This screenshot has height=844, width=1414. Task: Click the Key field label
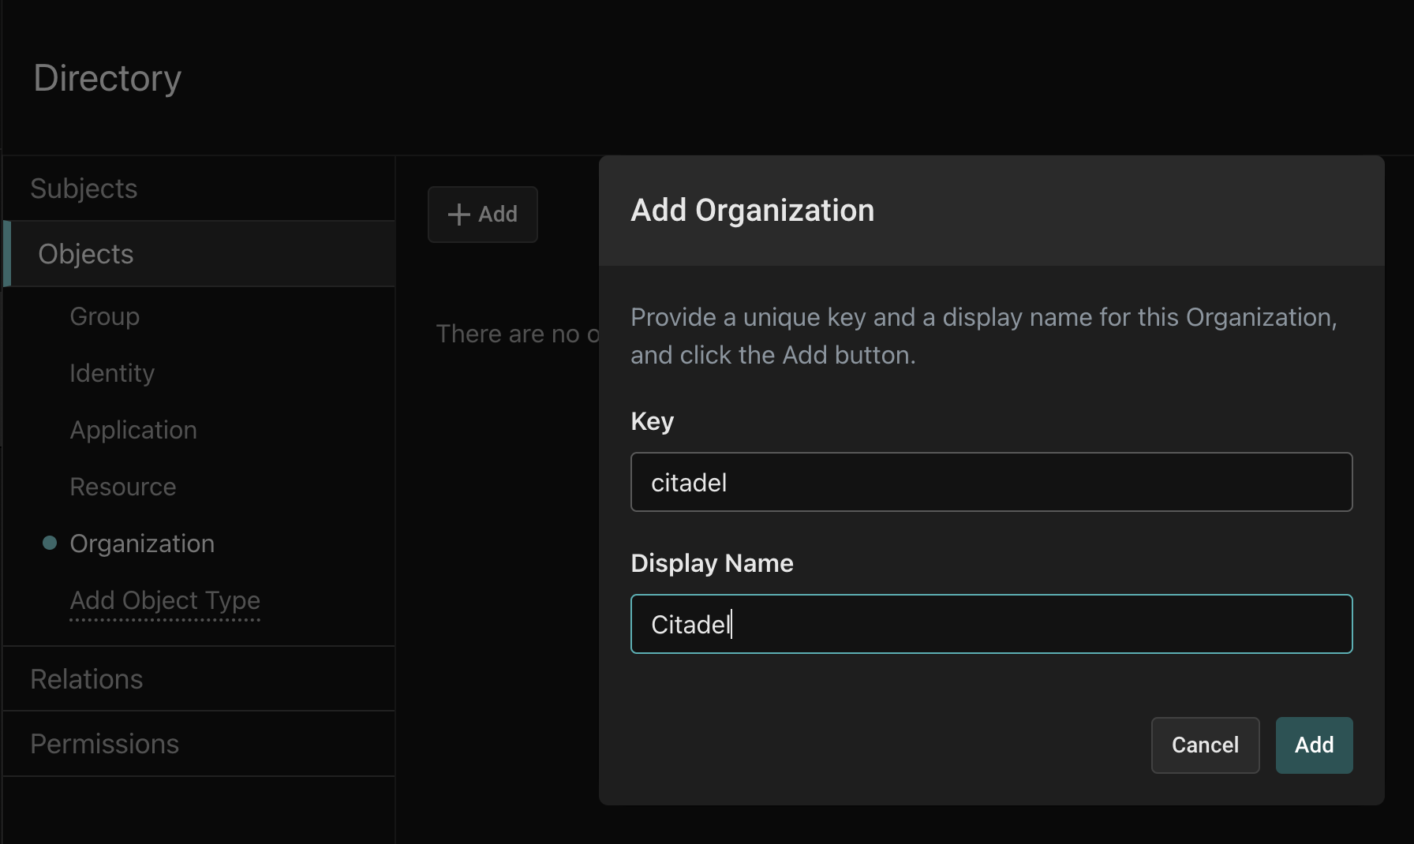pos(652,421)
